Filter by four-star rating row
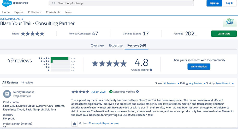This screenshot has width=238, height=129. 58,61
